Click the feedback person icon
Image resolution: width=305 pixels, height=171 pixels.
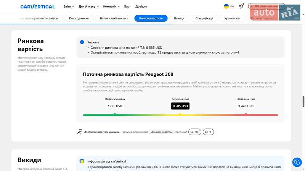[x=80, y=132]
